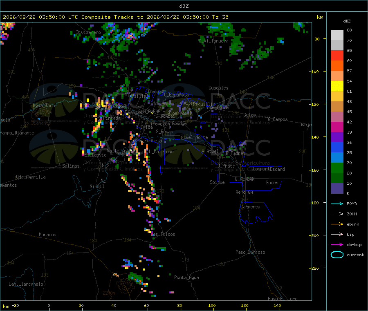This screenshot has width=368, height=311.
Task: Click the L_Malvinas map label
Action: pyautogui.click(x=161, y=152)
